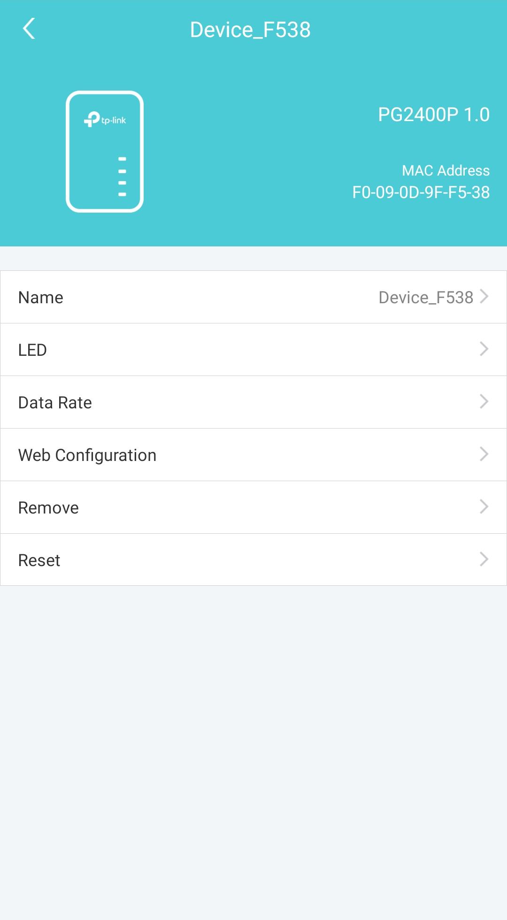The height and width of the screenshot is (920, 507).
Task: Tap the TP-Link powerline adapter image
Action: pyautogui.click(x=105, y=152)
